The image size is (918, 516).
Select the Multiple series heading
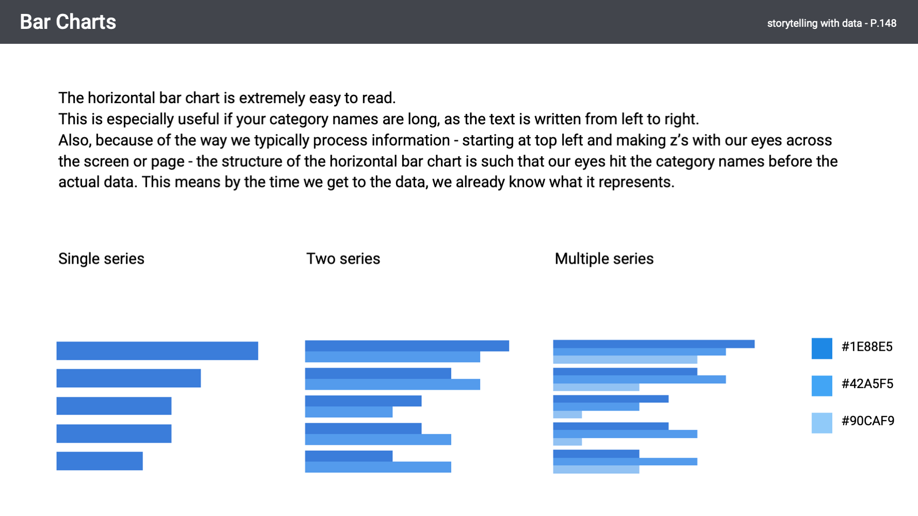604,259
